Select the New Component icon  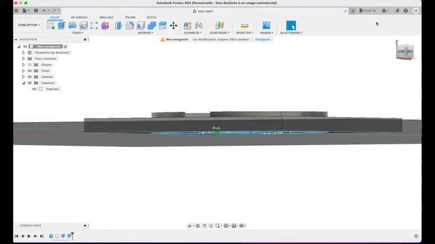pos(188,26)
